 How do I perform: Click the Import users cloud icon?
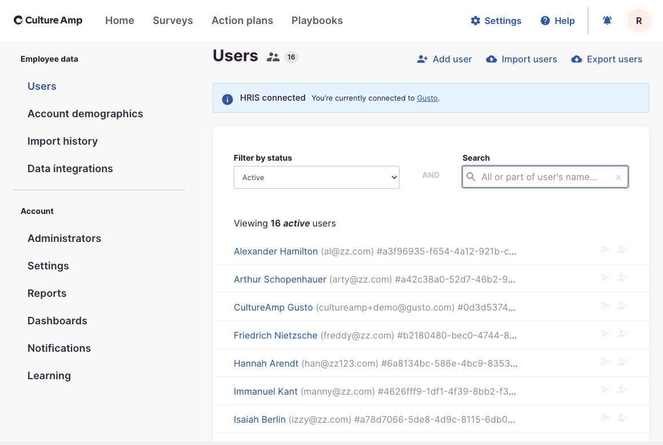pyautogui.click(x=492, y=59)
